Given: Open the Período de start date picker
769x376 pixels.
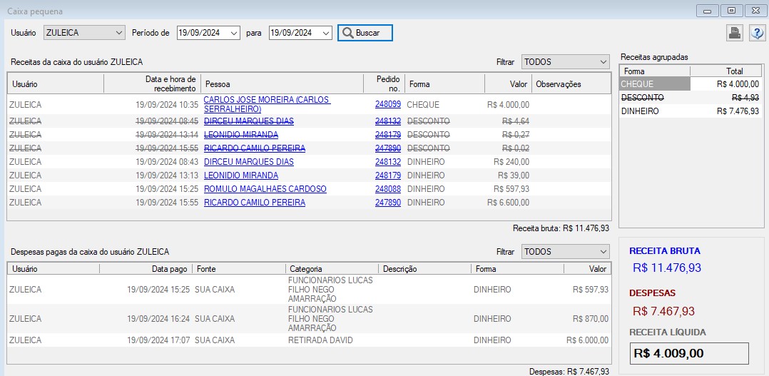Looking at the screenshot, I should coord(234,33).
